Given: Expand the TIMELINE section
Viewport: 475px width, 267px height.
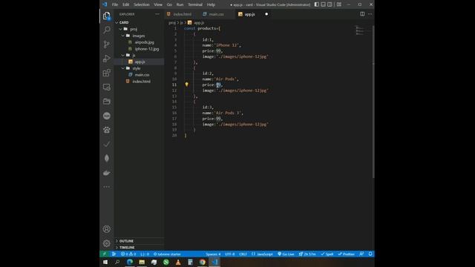Looking at the screenshot, I should [140, 248].
